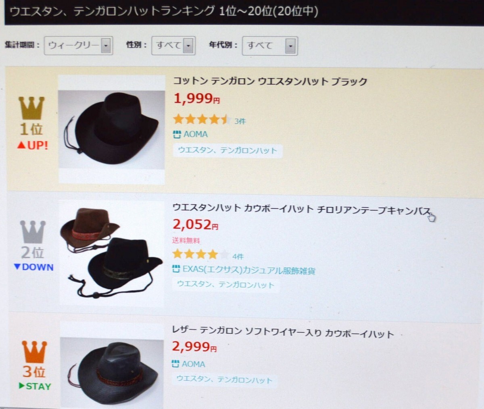Click the shop icon next to AOMA in rank 3
The image size is (484, 409).
coord(175,364)
